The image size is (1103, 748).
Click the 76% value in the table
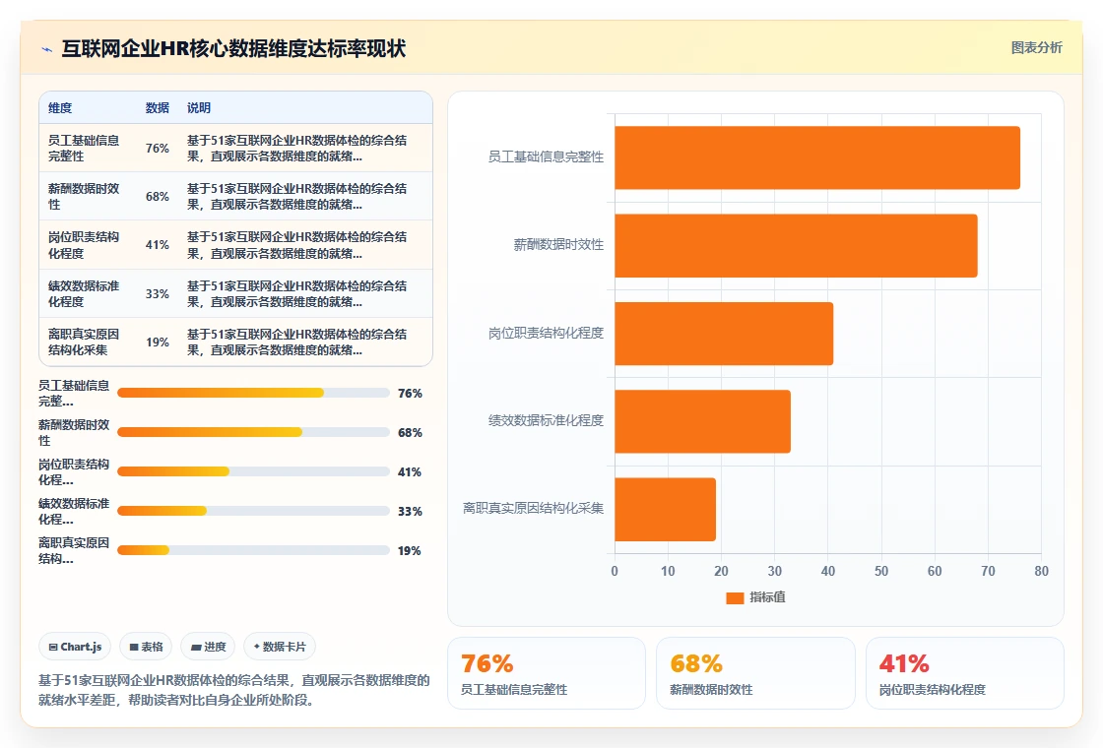tap(157, 149)
